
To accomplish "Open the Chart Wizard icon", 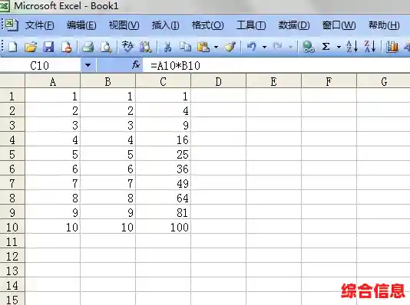I will pos(392,48).
